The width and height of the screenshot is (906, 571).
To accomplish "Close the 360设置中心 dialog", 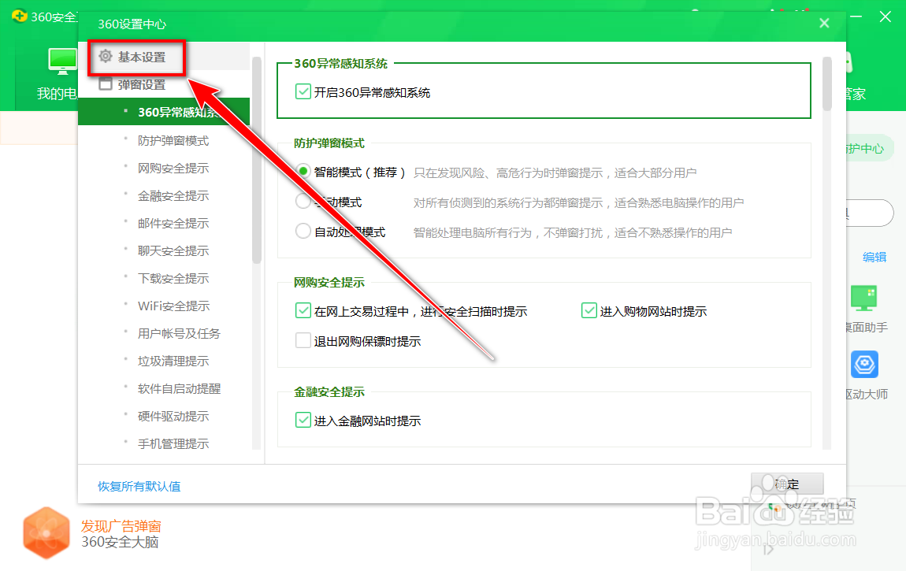I will click(825, 23).
